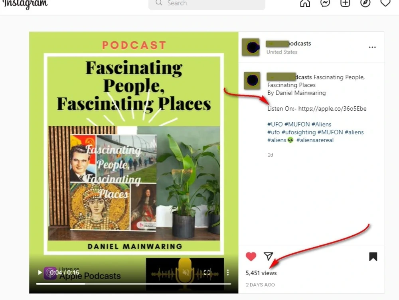Go to the Home feed icon
The image size is (399, 300).
click(x=305, y=3)
